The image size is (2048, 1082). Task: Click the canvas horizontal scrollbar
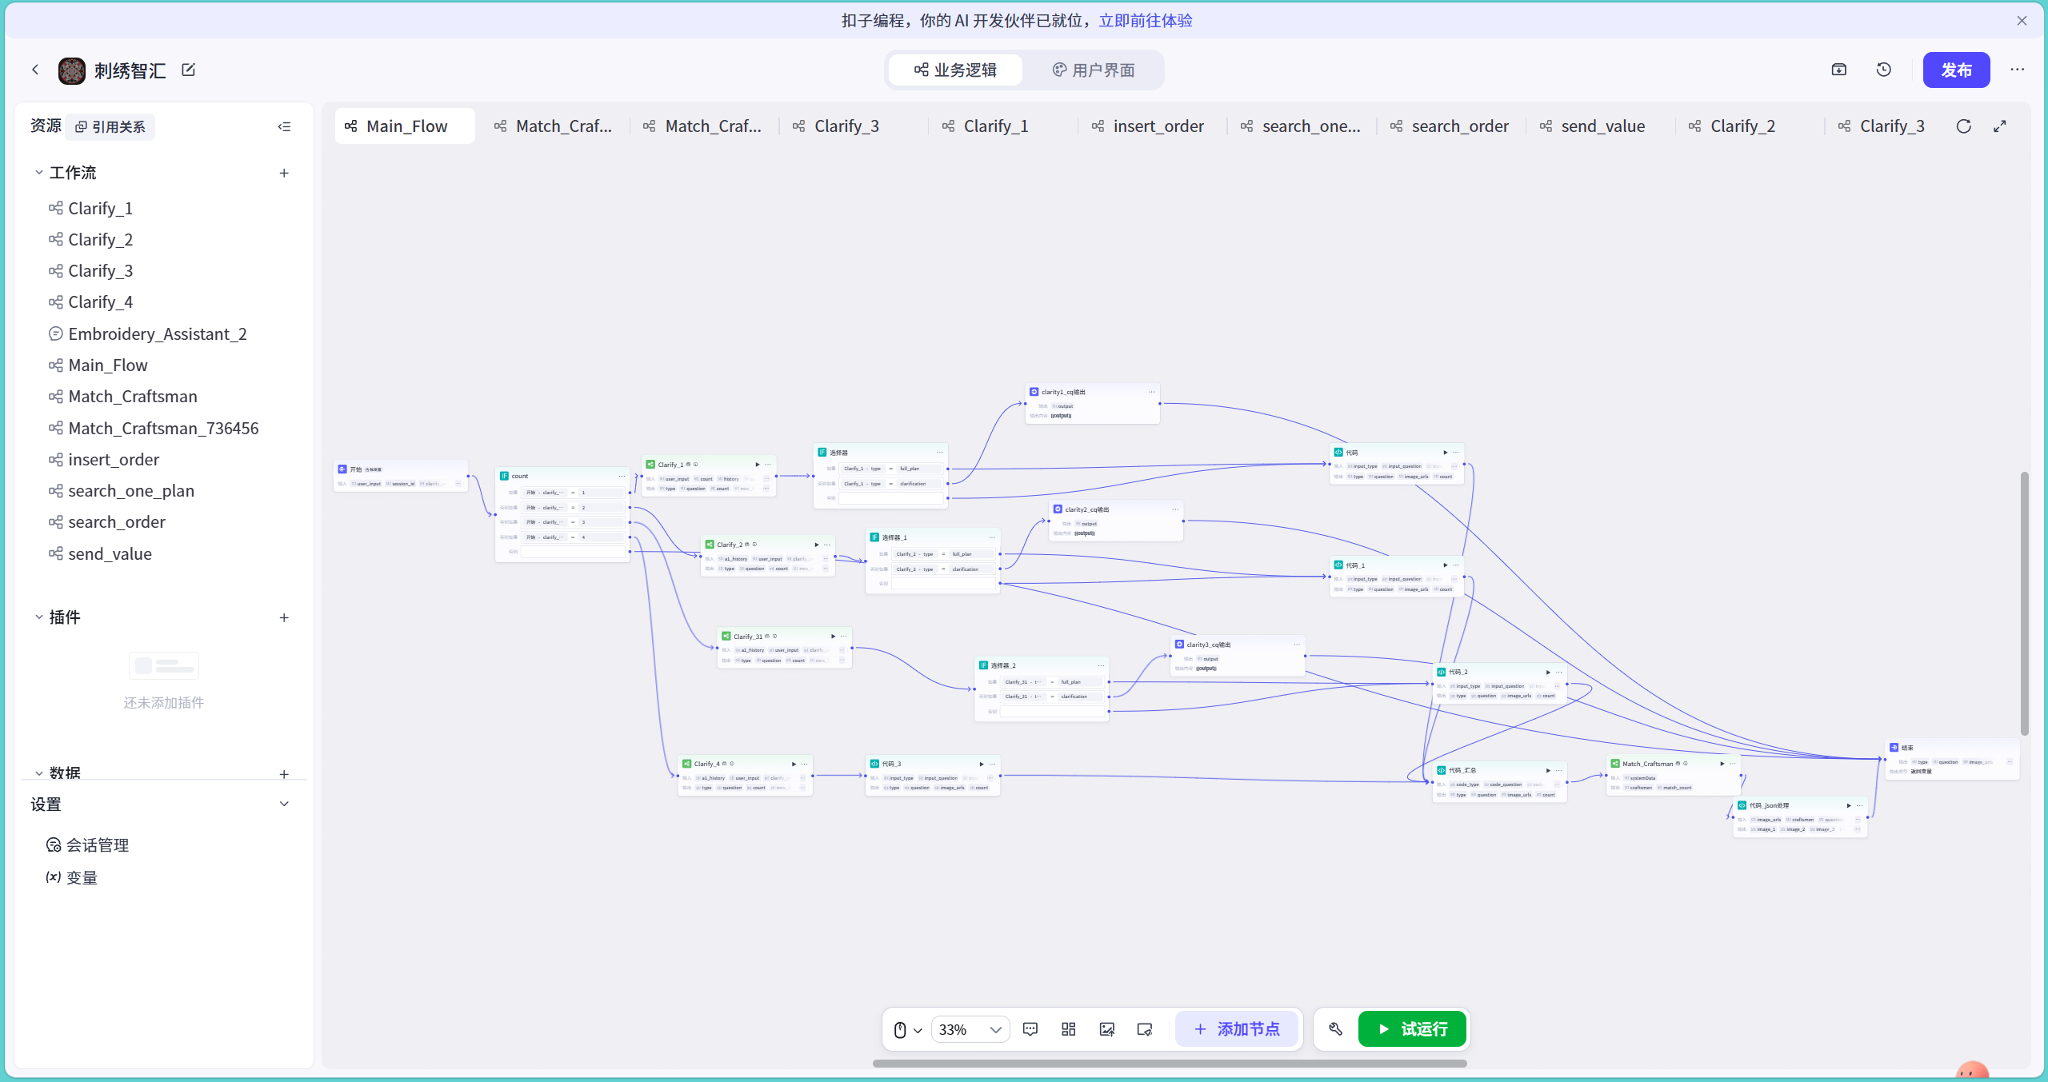click(1170, 1064)
